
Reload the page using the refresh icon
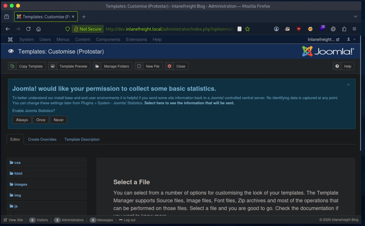pyautogui.click(x=28, y=29)
